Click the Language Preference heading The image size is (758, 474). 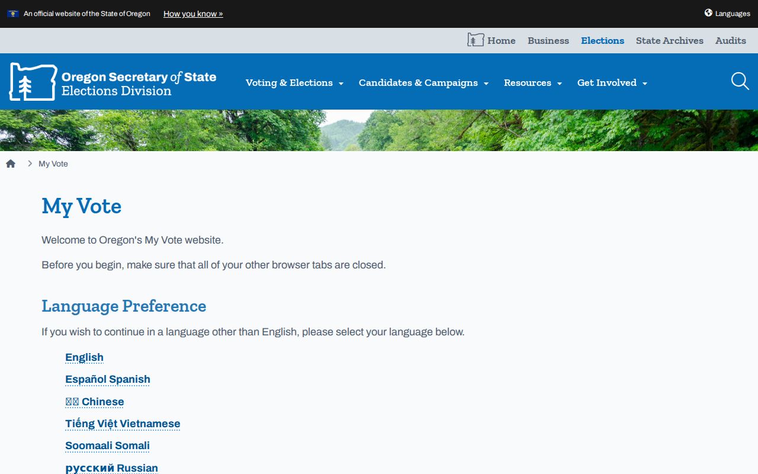point(124,306)
